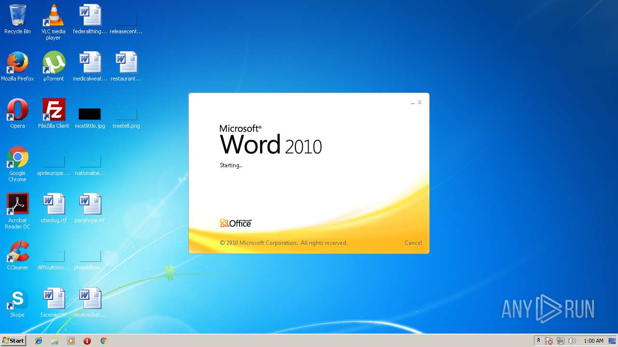Select the parishope.rtf document
This screenshot has height=347, width=618.
(90, 208)
